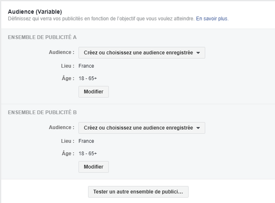The image size is (275, 203).
Task: Click the '18 - 65+' age value in ad set A
Action: [x=88, y=78]
